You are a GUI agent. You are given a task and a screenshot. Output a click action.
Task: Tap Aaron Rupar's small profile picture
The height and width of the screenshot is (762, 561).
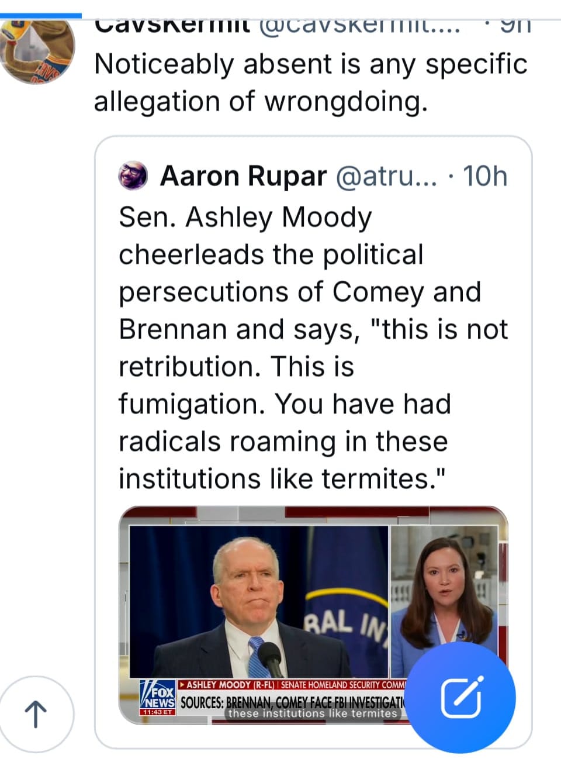[134, 176]
